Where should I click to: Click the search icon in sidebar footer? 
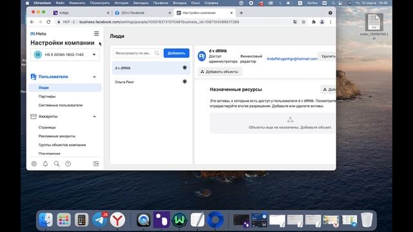pyautogui.click(x=57, y=164)
